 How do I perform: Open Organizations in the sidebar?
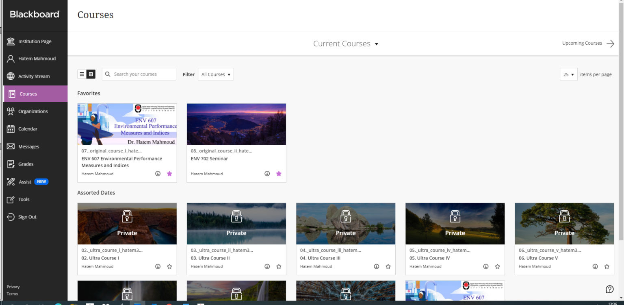(x=35, y=111)
